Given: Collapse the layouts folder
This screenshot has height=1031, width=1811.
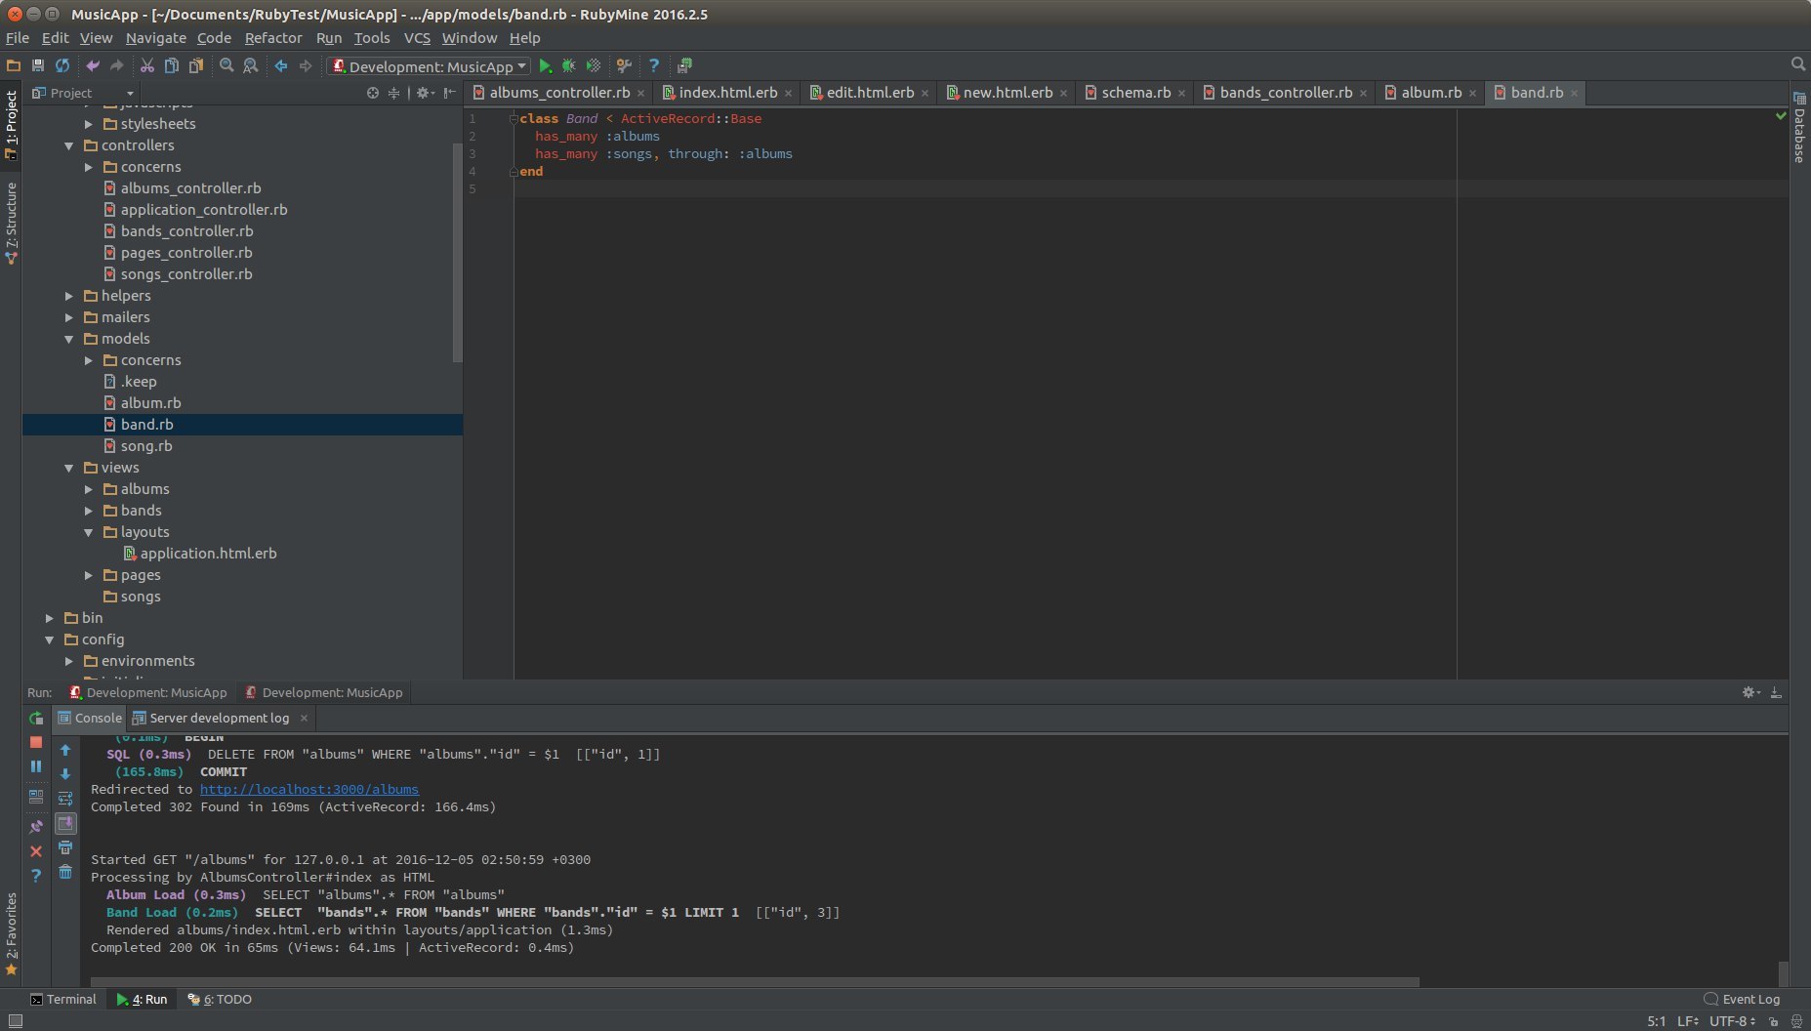Looking at the screenshot, I should point(89,532).
